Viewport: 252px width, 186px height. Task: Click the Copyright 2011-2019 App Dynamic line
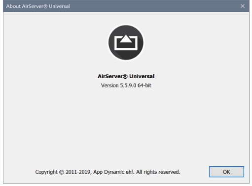(108, 172)
